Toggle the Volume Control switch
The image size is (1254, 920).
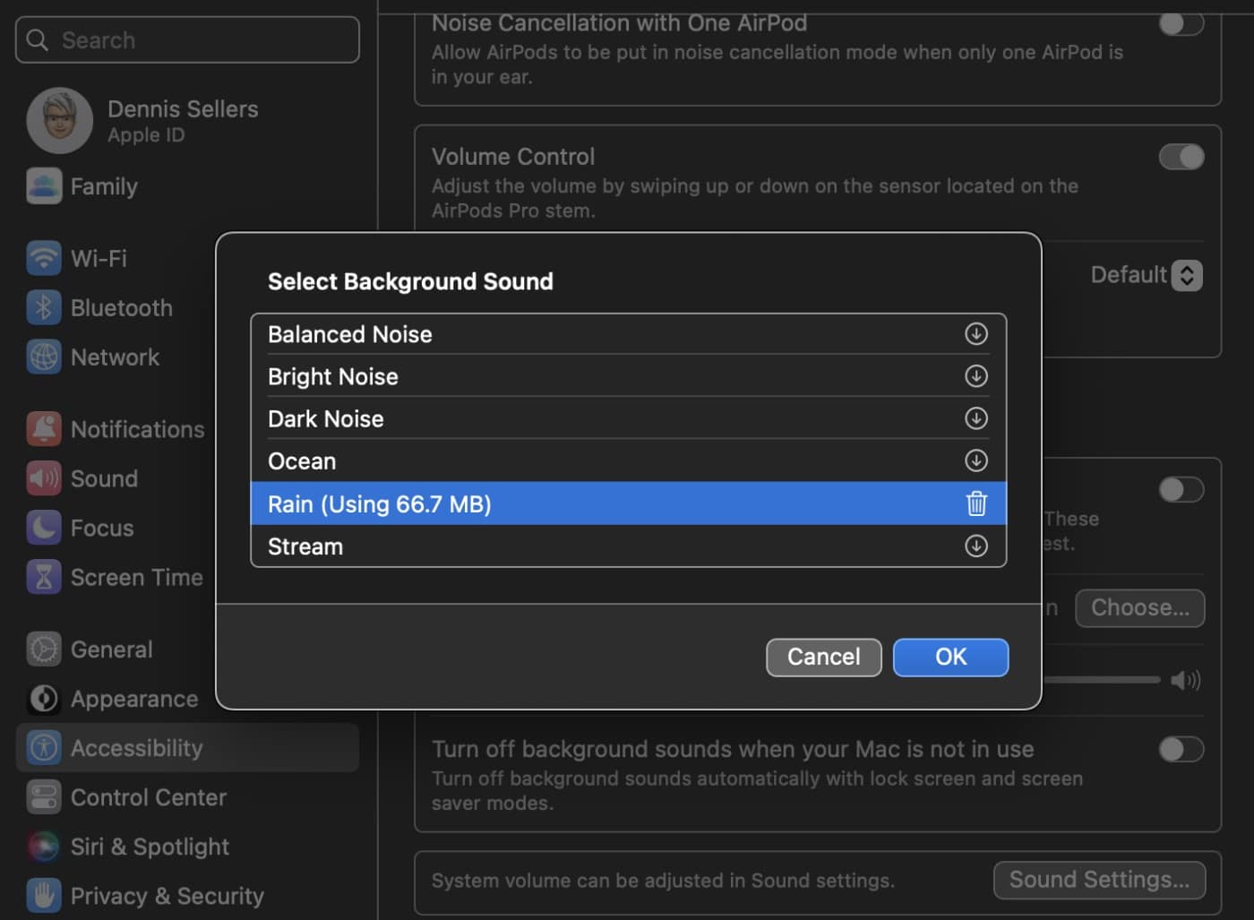click(x=1181, y=157)
